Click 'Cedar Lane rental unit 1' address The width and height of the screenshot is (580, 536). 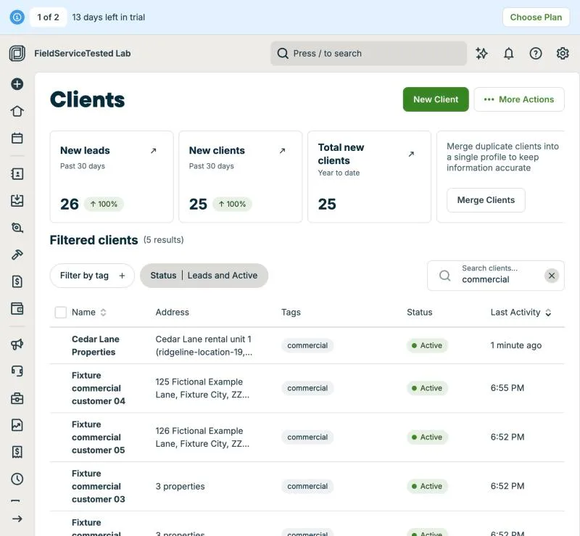click(x=204, y=345)
